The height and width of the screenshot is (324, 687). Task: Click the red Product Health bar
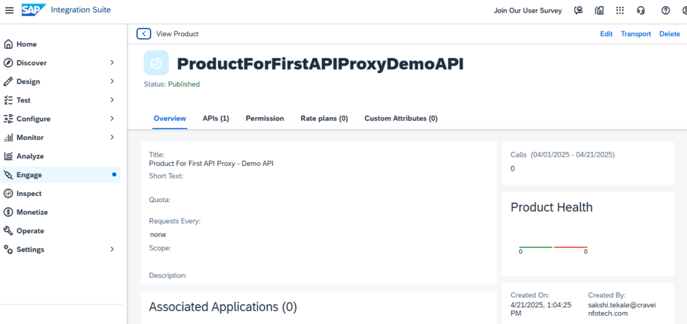pyautogui.click(x=570, y=247)
